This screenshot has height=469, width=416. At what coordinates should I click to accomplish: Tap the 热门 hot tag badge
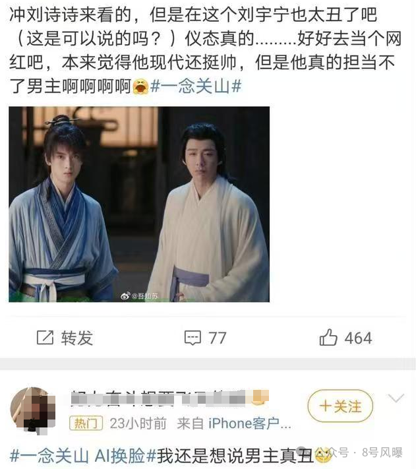86,423
